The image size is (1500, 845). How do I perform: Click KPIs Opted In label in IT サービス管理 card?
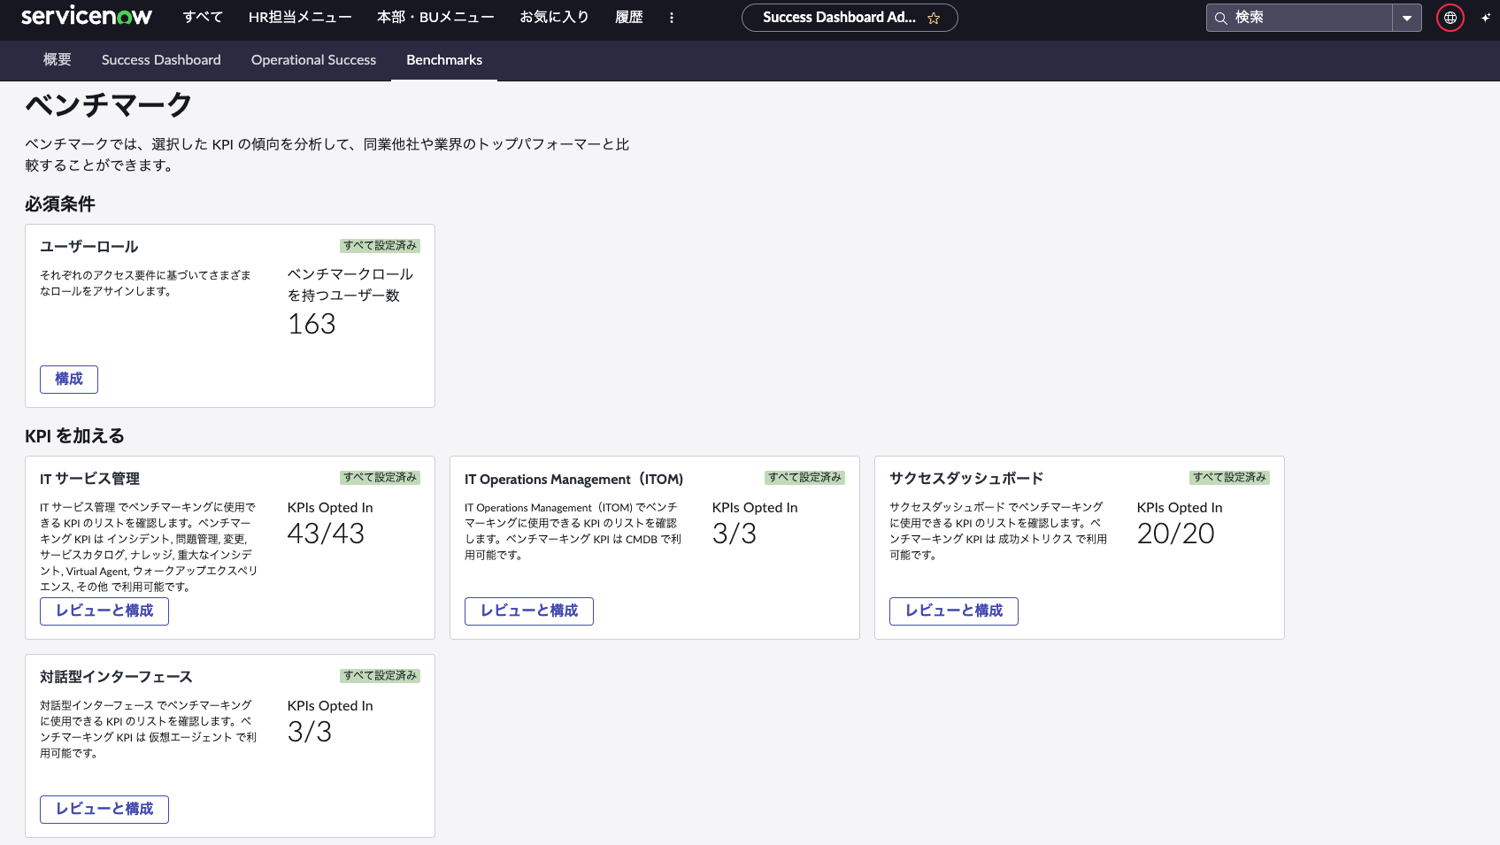[x=330, y=508]
